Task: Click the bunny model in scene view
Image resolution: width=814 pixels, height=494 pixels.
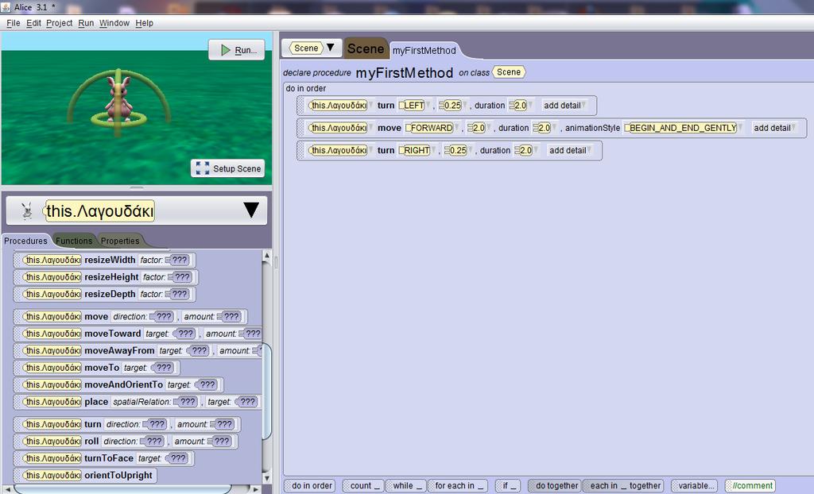Action: click(x=119, y=98)
